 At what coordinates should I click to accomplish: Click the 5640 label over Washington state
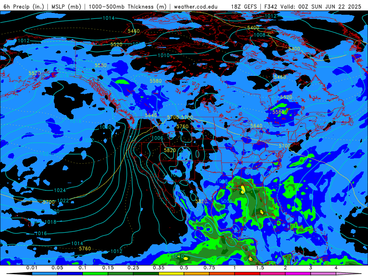click(x=151, y=115)
